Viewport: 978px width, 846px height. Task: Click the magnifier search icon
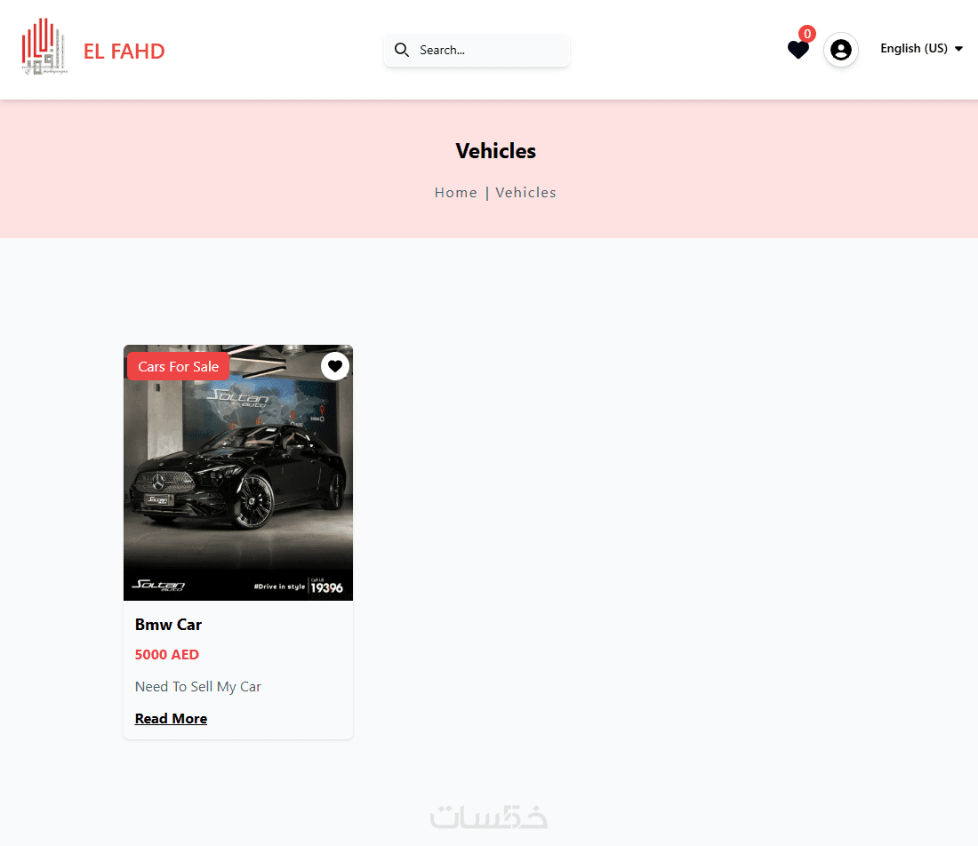(402, 50)
